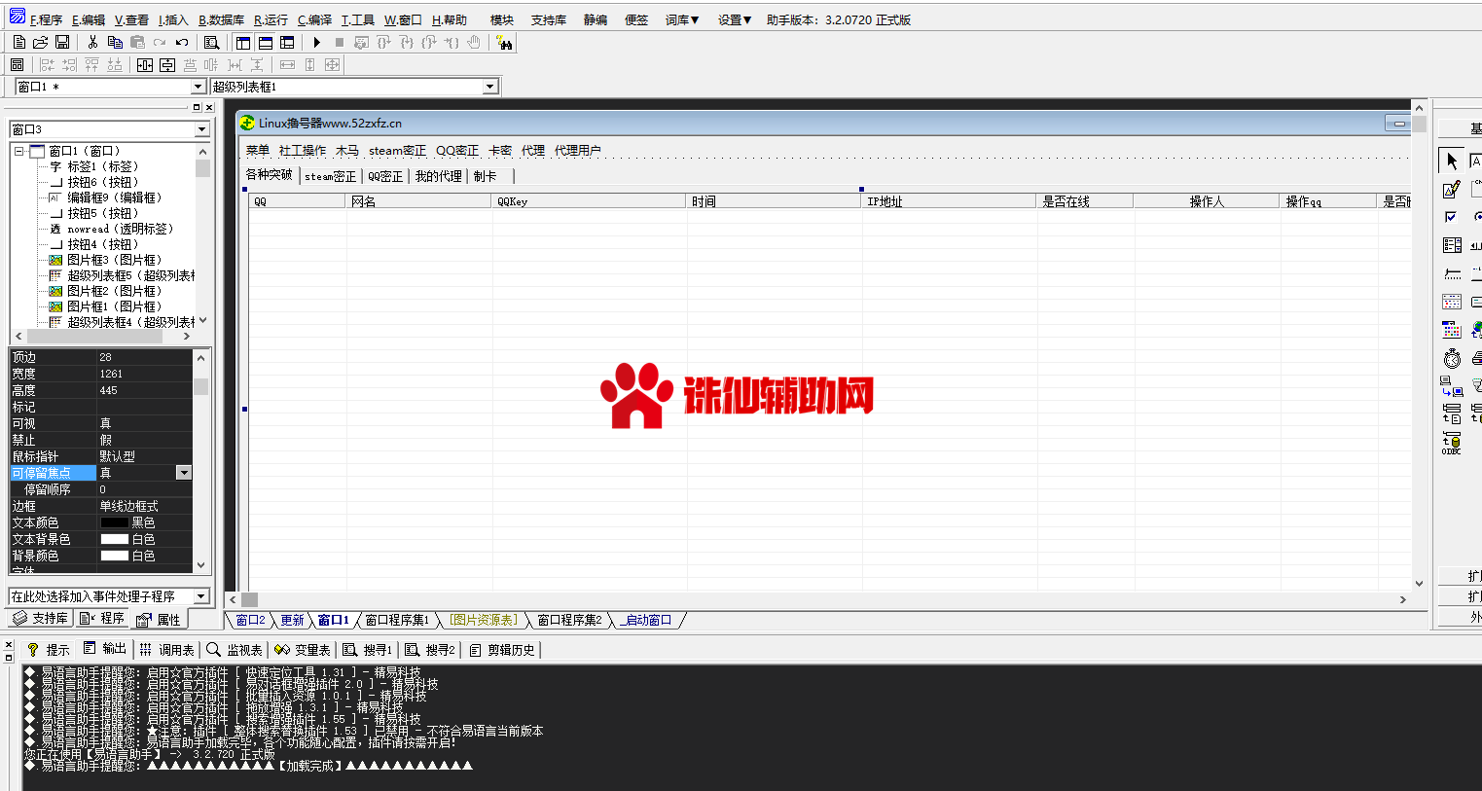Viewport: 1482px width, 791px height.
Task: Open the T.工具 menu
Action: (358, 19)
